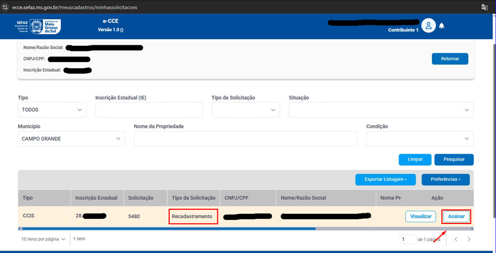Expand the Situação dropdown
Image resolution: width=496 pixels, height=253 pixels.
381,110
